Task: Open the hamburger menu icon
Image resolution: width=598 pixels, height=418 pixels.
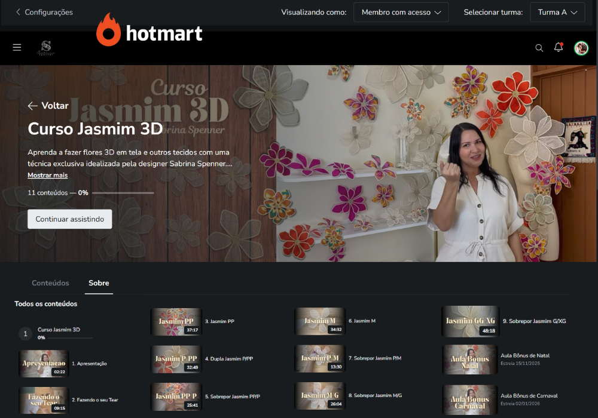Action: (x=17, y=48)
